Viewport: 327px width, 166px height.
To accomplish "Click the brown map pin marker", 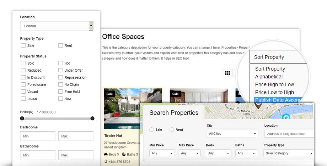I will (258, 106).
